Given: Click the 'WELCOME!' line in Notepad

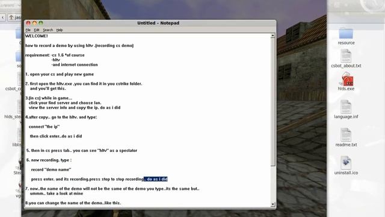Looking at the screenshot, I should (x=36, y=36).
